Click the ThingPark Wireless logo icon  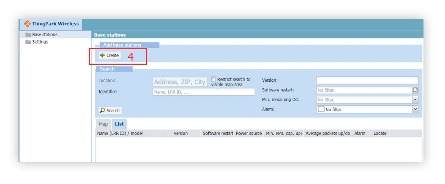tap(27, 24)
